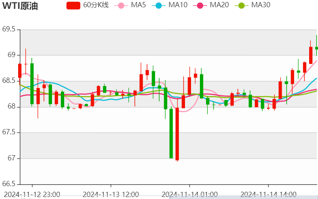318x199 pixels.
Task: Toggle the MA30 legend entry
Action: point(252,5)
